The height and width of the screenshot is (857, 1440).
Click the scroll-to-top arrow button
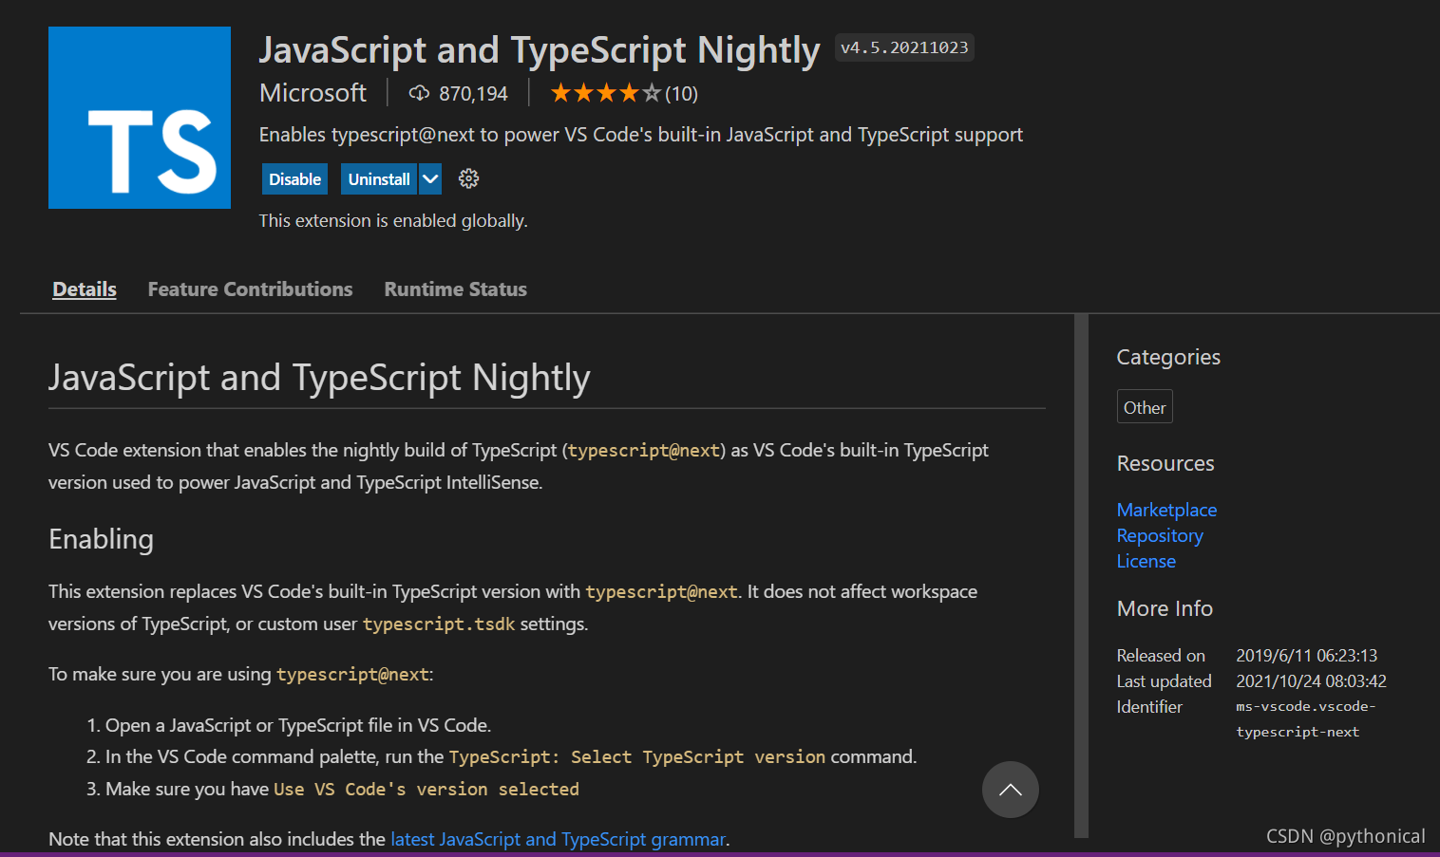pyautogui.click(x=1010, y=790)
